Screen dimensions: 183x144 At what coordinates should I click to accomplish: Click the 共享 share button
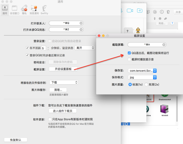pos(178,12)
